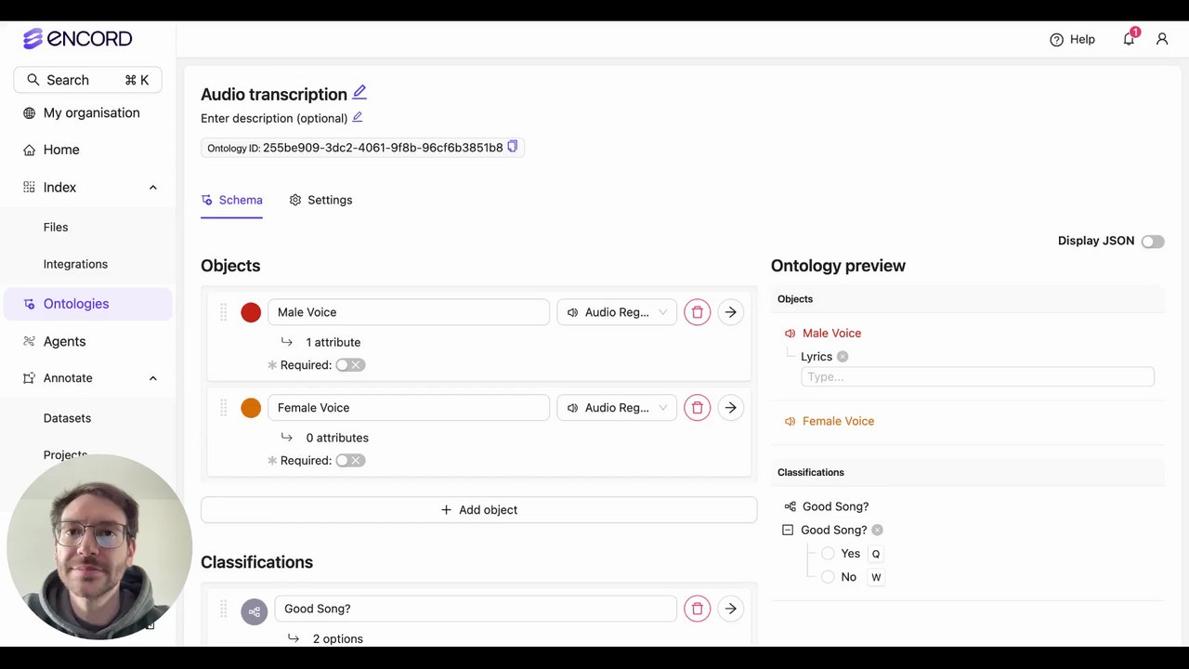The image size is (1189, 669).
Task: Collapse the Annotate sidebar section
Action: click(153, 378)
